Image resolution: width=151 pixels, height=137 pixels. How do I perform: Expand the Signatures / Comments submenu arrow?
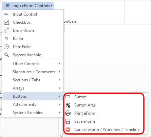point(59,72)
